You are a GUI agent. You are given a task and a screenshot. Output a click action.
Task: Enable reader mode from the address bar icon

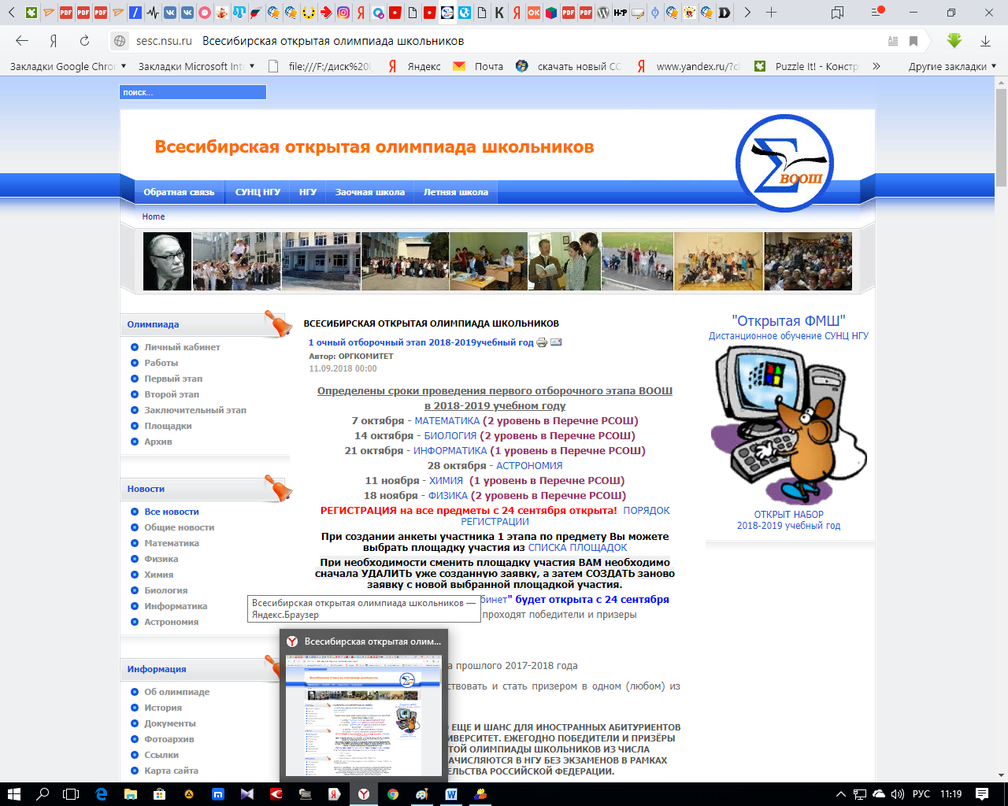click(x=892, y=41)
